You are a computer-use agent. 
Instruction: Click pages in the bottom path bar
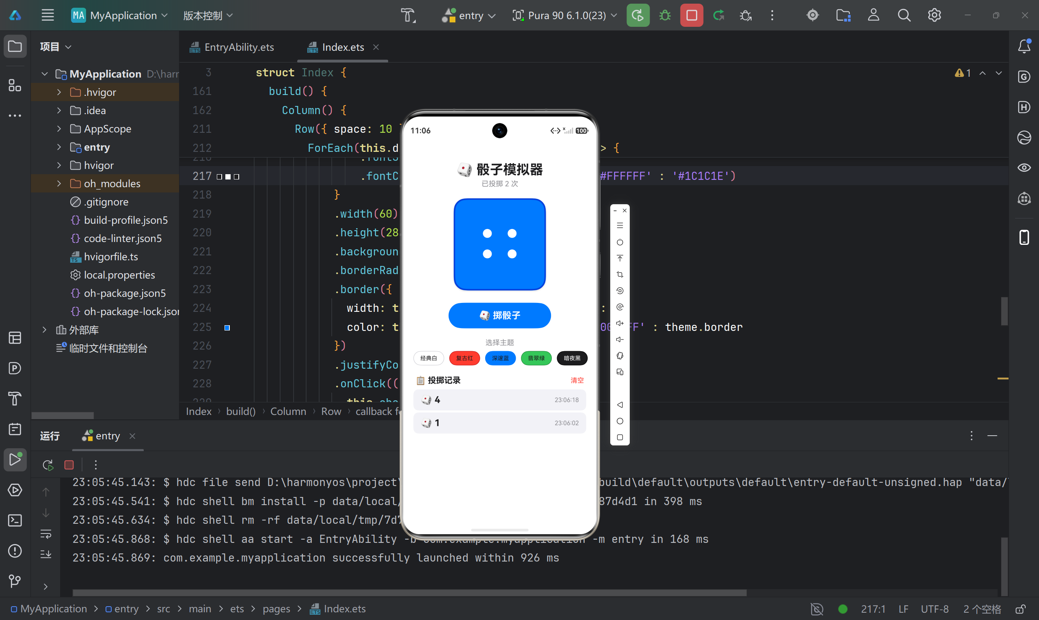[x=276, y=609]
